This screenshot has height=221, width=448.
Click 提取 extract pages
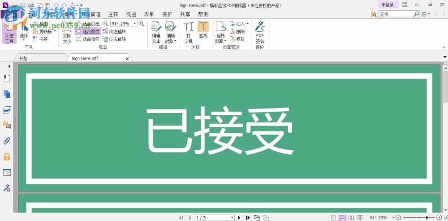tap(237, 39)
